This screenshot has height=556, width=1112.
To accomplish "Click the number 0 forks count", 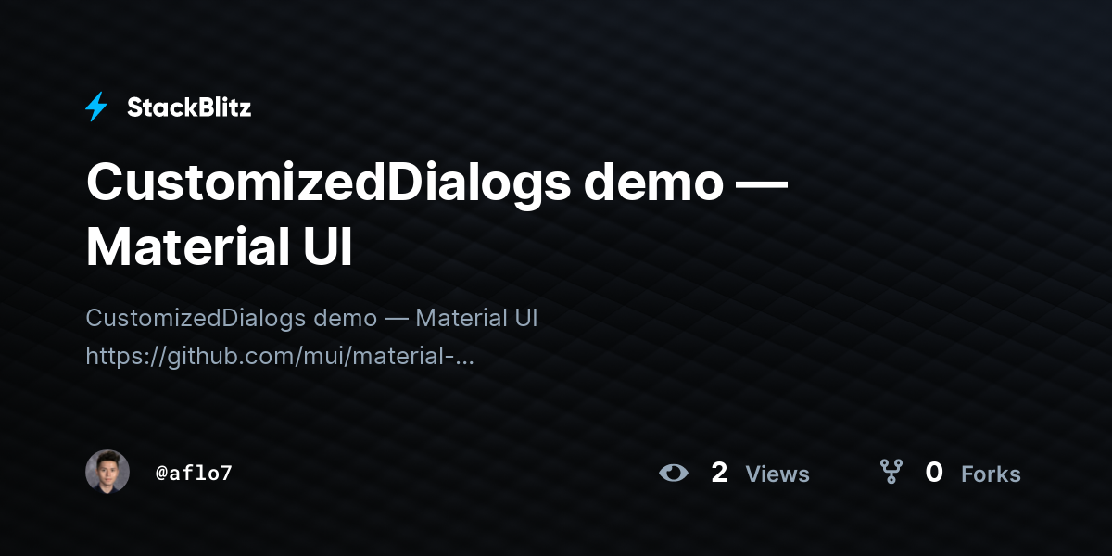I will (x=934, y=473).
